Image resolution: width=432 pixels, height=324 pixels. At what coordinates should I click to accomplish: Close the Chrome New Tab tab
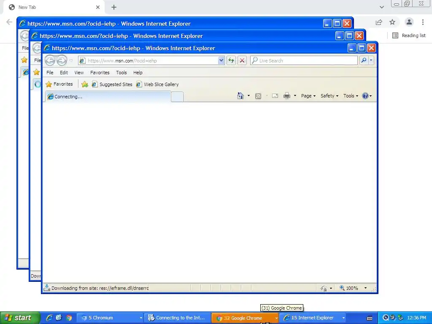[98, 7]
